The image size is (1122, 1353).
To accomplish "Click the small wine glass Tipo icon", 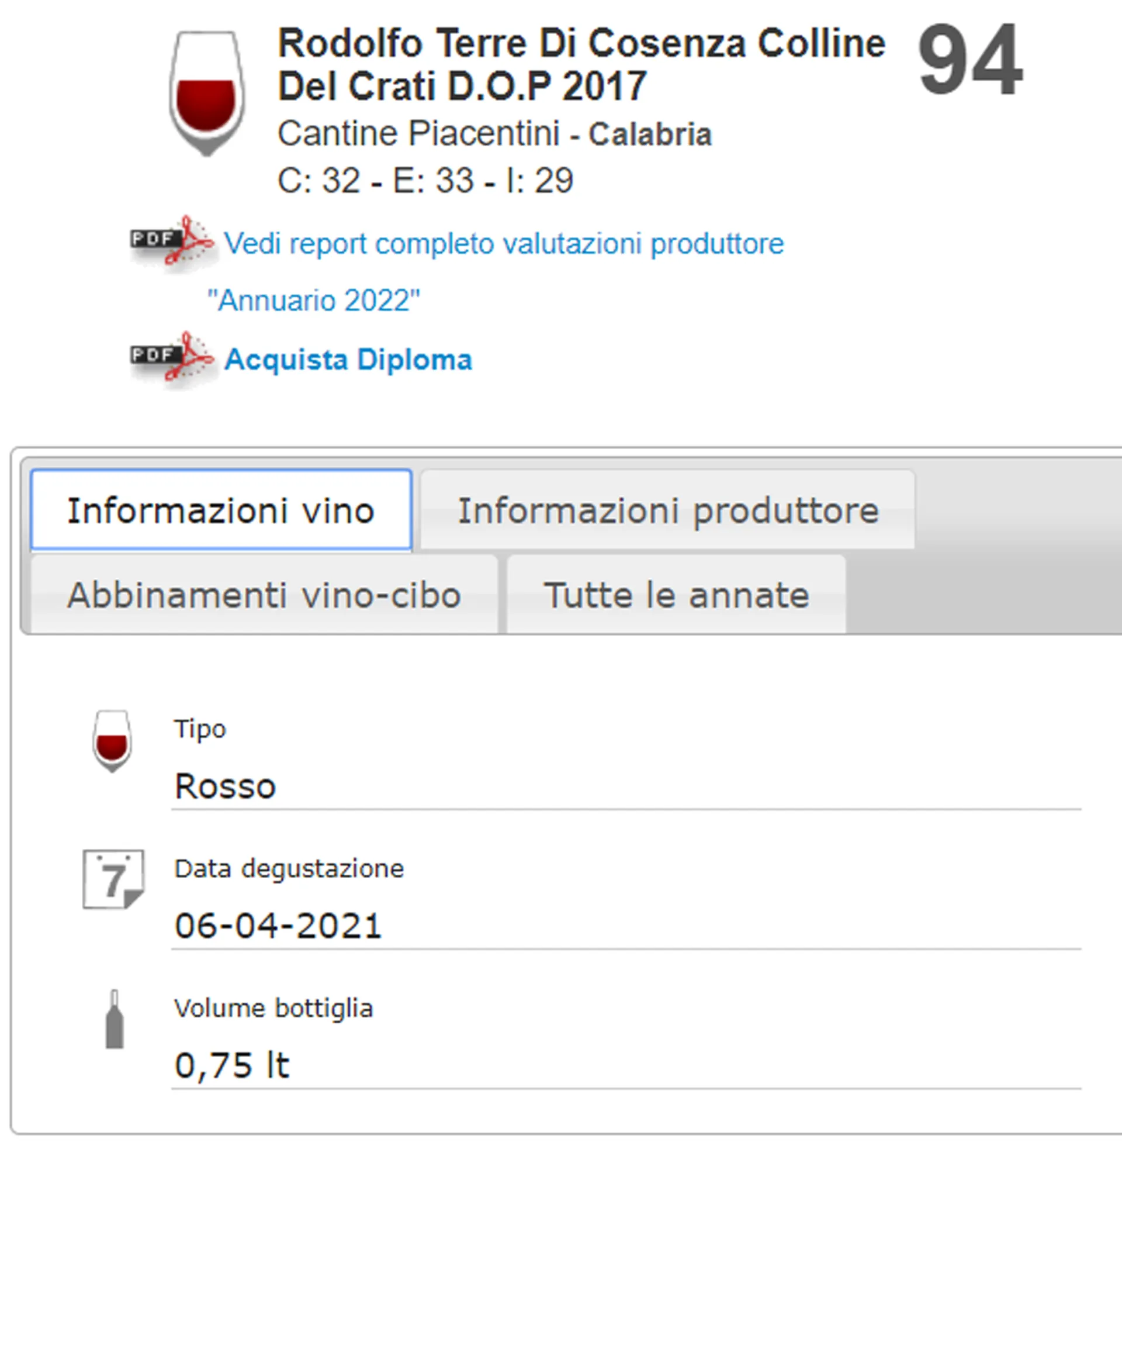I will pos(112,741).
